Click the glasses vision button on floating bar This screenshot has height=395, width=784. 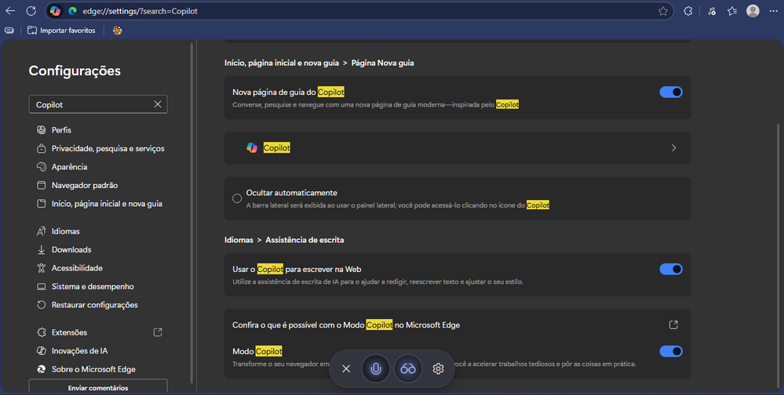coord(408,368)
